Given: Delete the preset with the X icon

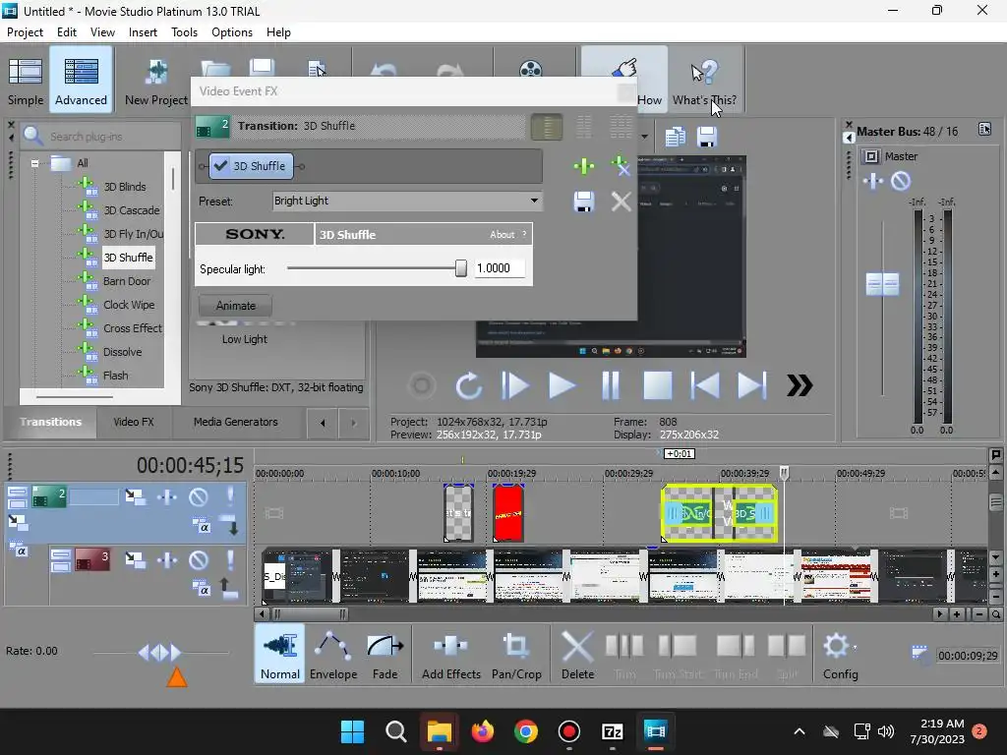Looking at the screenshot, I should [621, 202].
